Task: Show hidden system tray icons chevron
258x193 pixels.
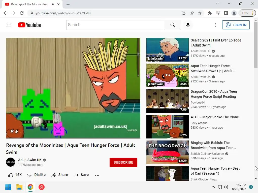Action: point(213,187)
